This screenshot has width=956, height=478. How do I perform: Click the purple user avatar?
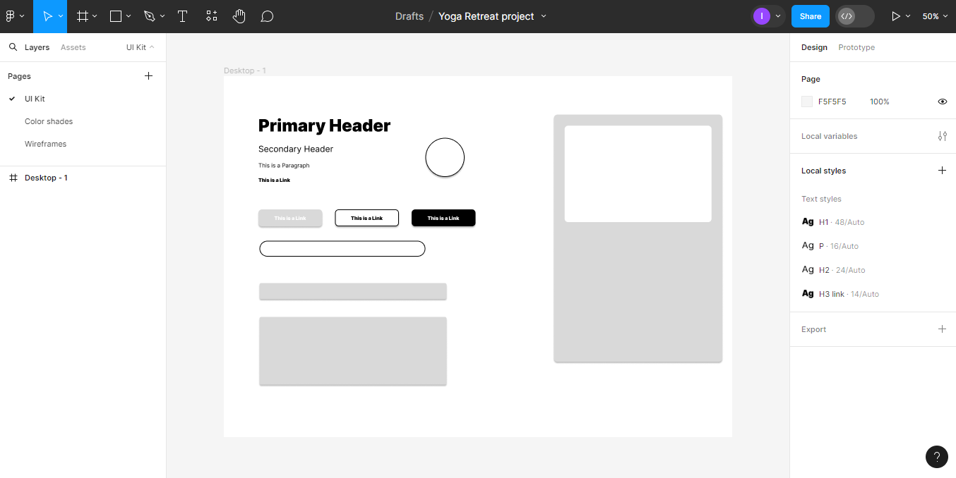point(762,16)
